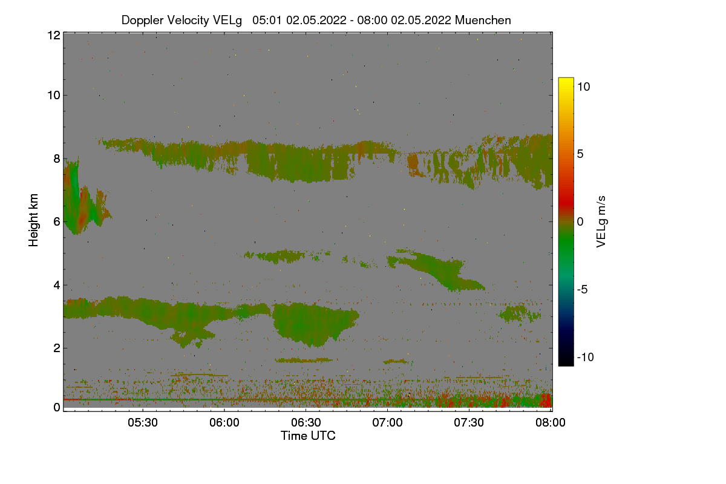The image size is (726, 484).
Task: Click the 'Height km' axis label
Action: tap(34, 221)
